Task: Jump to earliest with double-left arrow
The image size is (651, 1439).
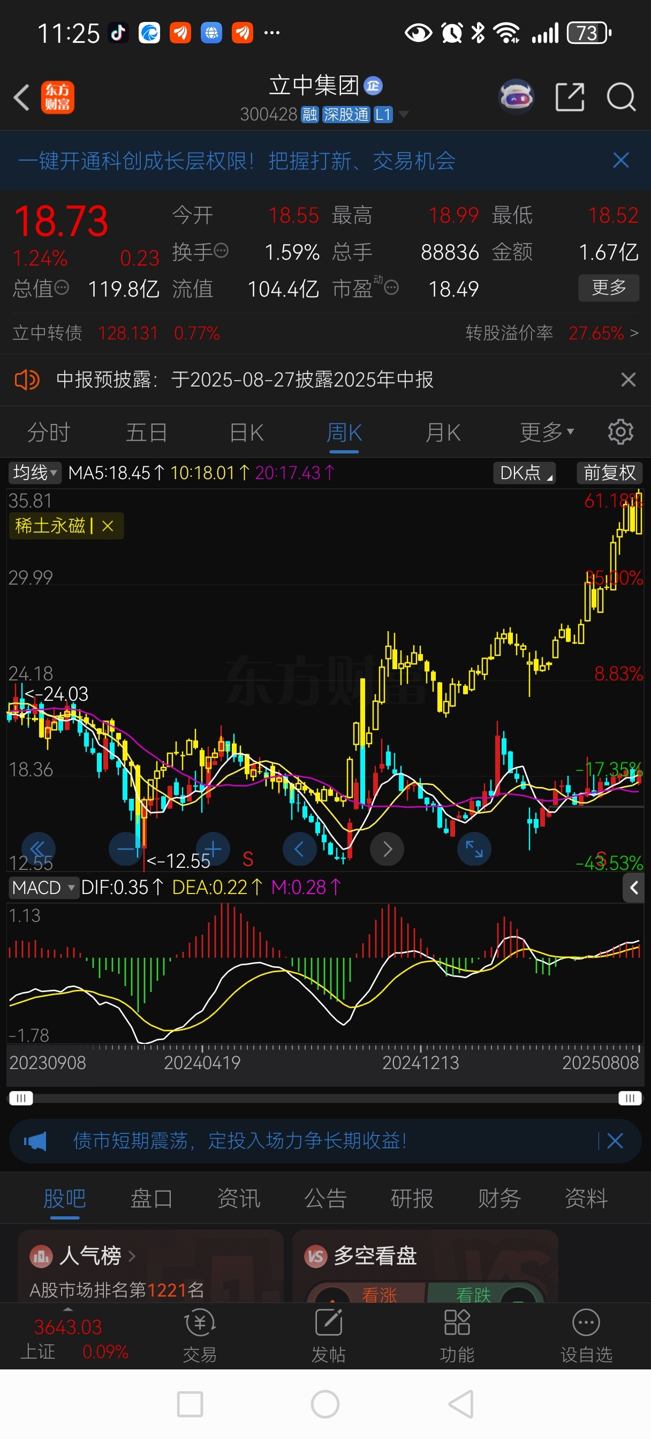Action: coord(38,849)
